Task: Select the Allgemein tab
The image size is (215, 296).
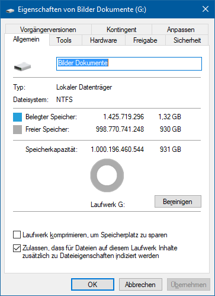Action: [27, 39]
